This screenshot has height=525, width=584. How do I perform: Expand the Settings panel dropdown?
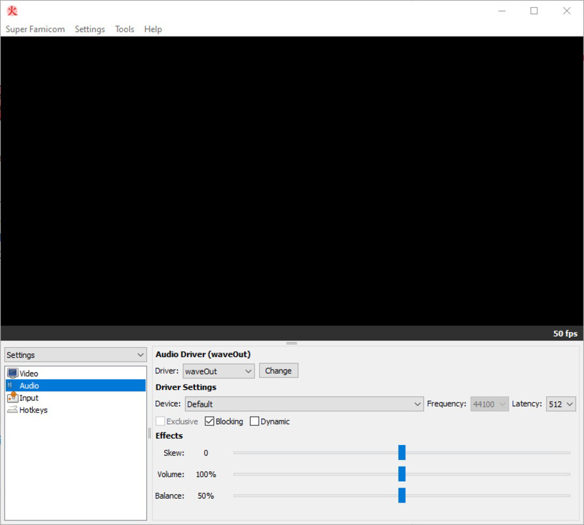(x=75, y=355)
